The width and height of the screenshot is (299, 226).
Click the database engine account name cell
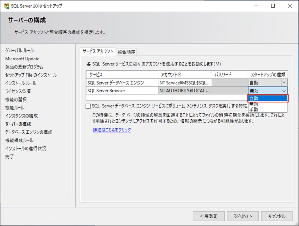(x=185, y=83)
